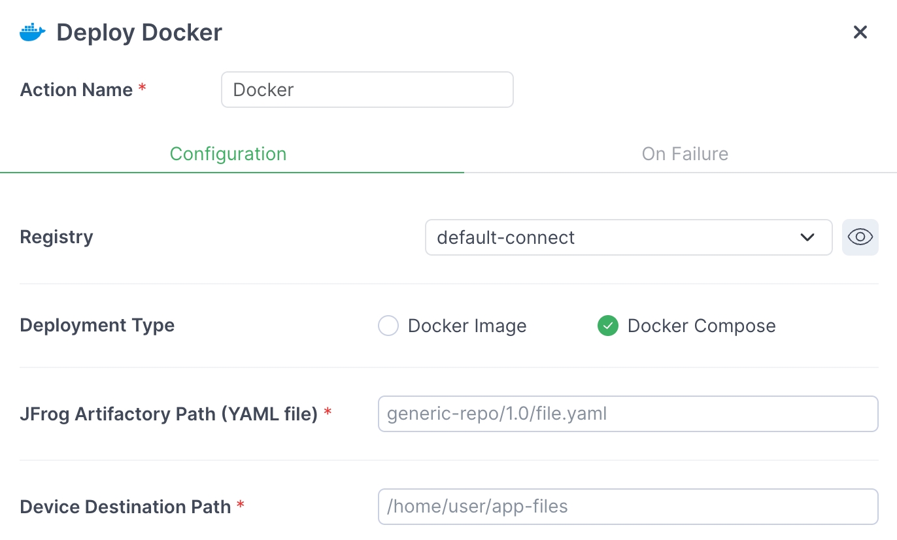Close the Deploy Docker dialog
Image resolution: width=897 pixels, height=540 pixels.
[x=860, y=32]
